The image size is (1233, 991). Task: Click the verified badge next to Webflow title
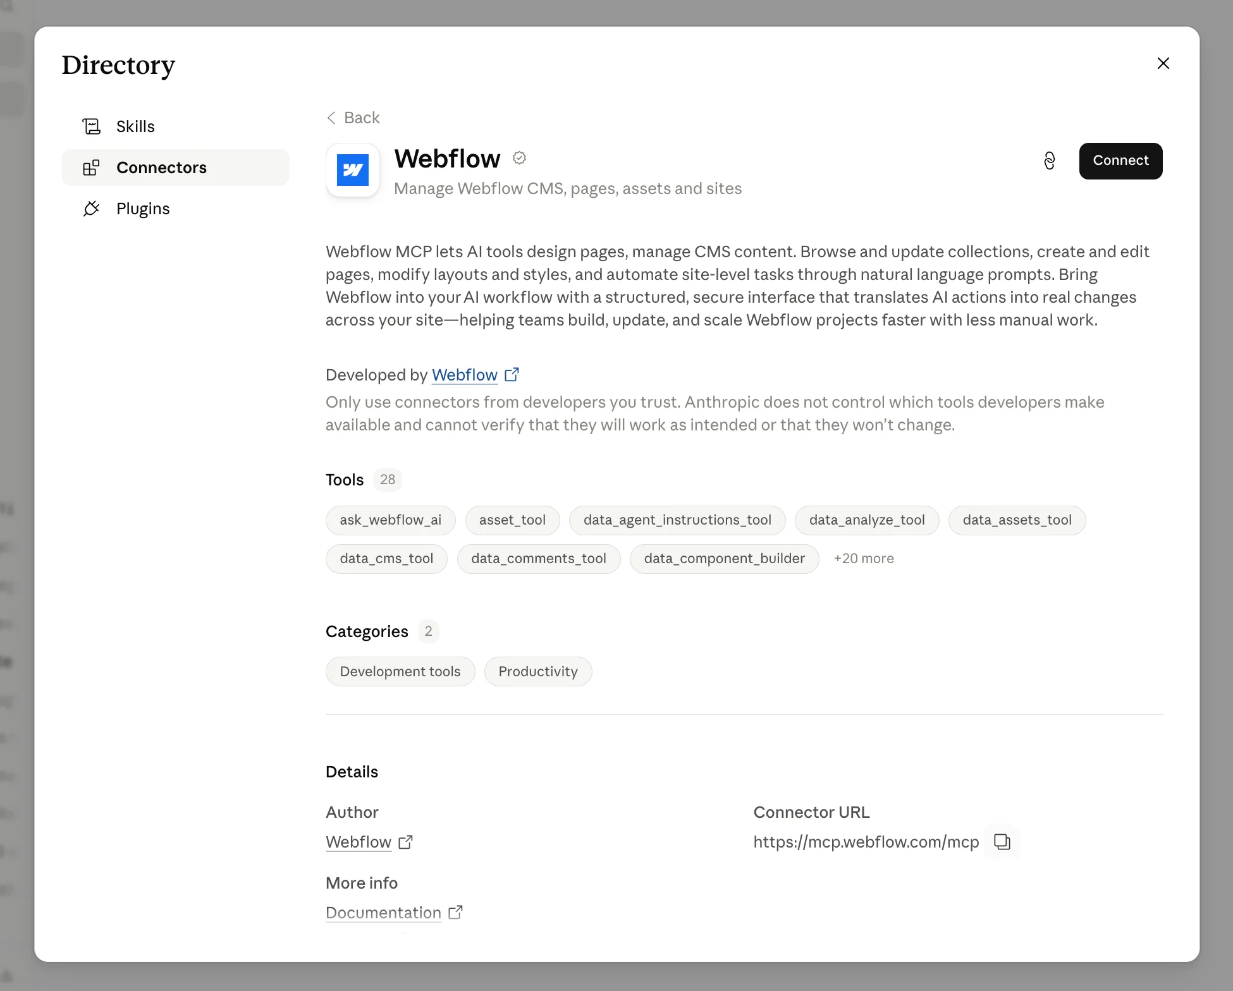519,158
